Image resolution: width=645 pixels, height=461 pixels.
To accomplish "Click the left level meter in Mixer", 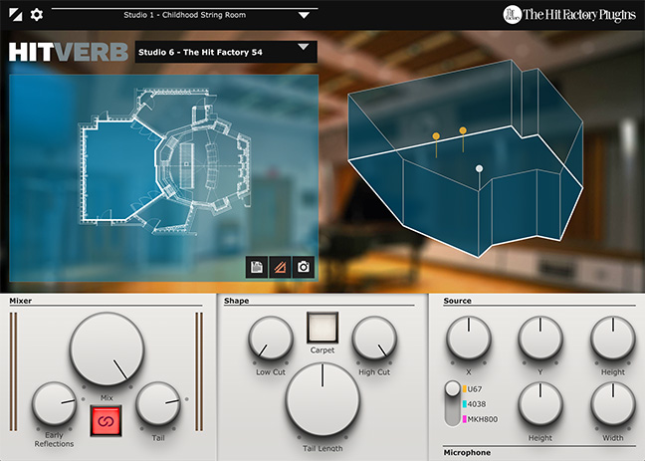I will pyautogui.click(x=14, y=371).
